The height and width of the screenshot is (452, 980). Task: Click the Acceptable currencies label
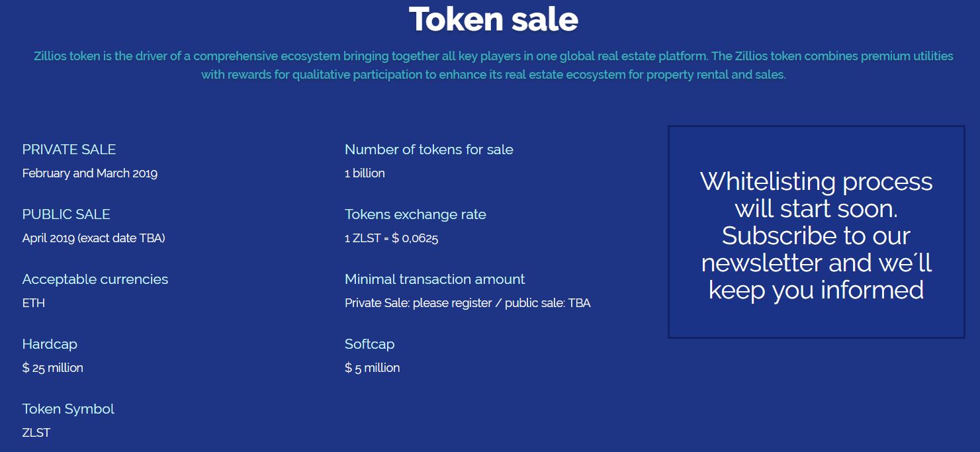[95, 279]
